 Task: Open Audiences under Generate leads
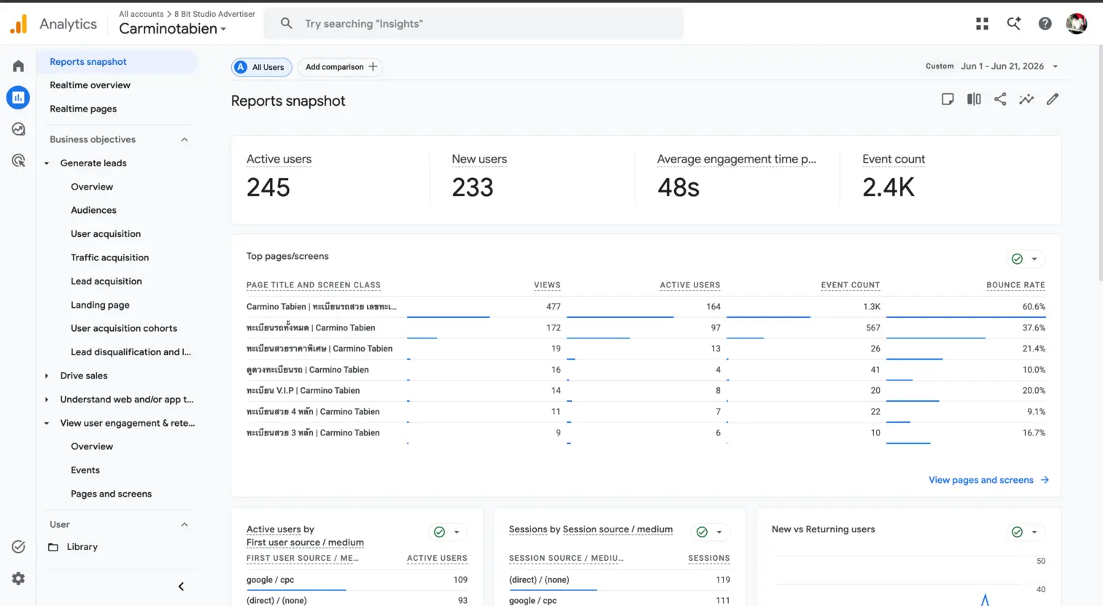click(x=93, y=210)
